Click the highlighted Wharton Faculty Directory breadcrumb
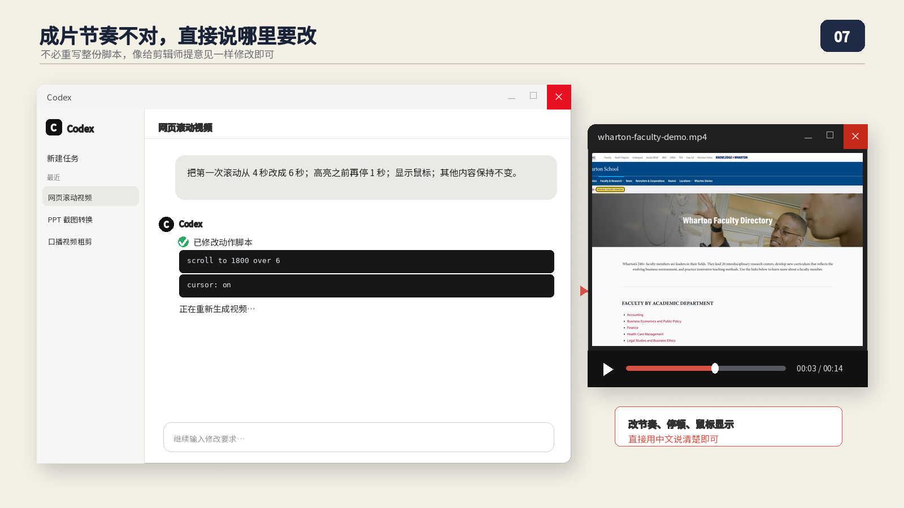The width and height of the screenshot is (904, 508). coord(610,190)
